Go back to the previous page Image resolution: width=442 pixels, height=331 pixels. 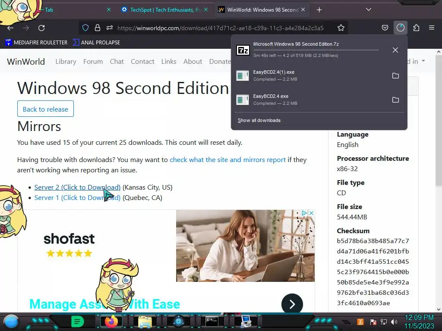point(10,28)
